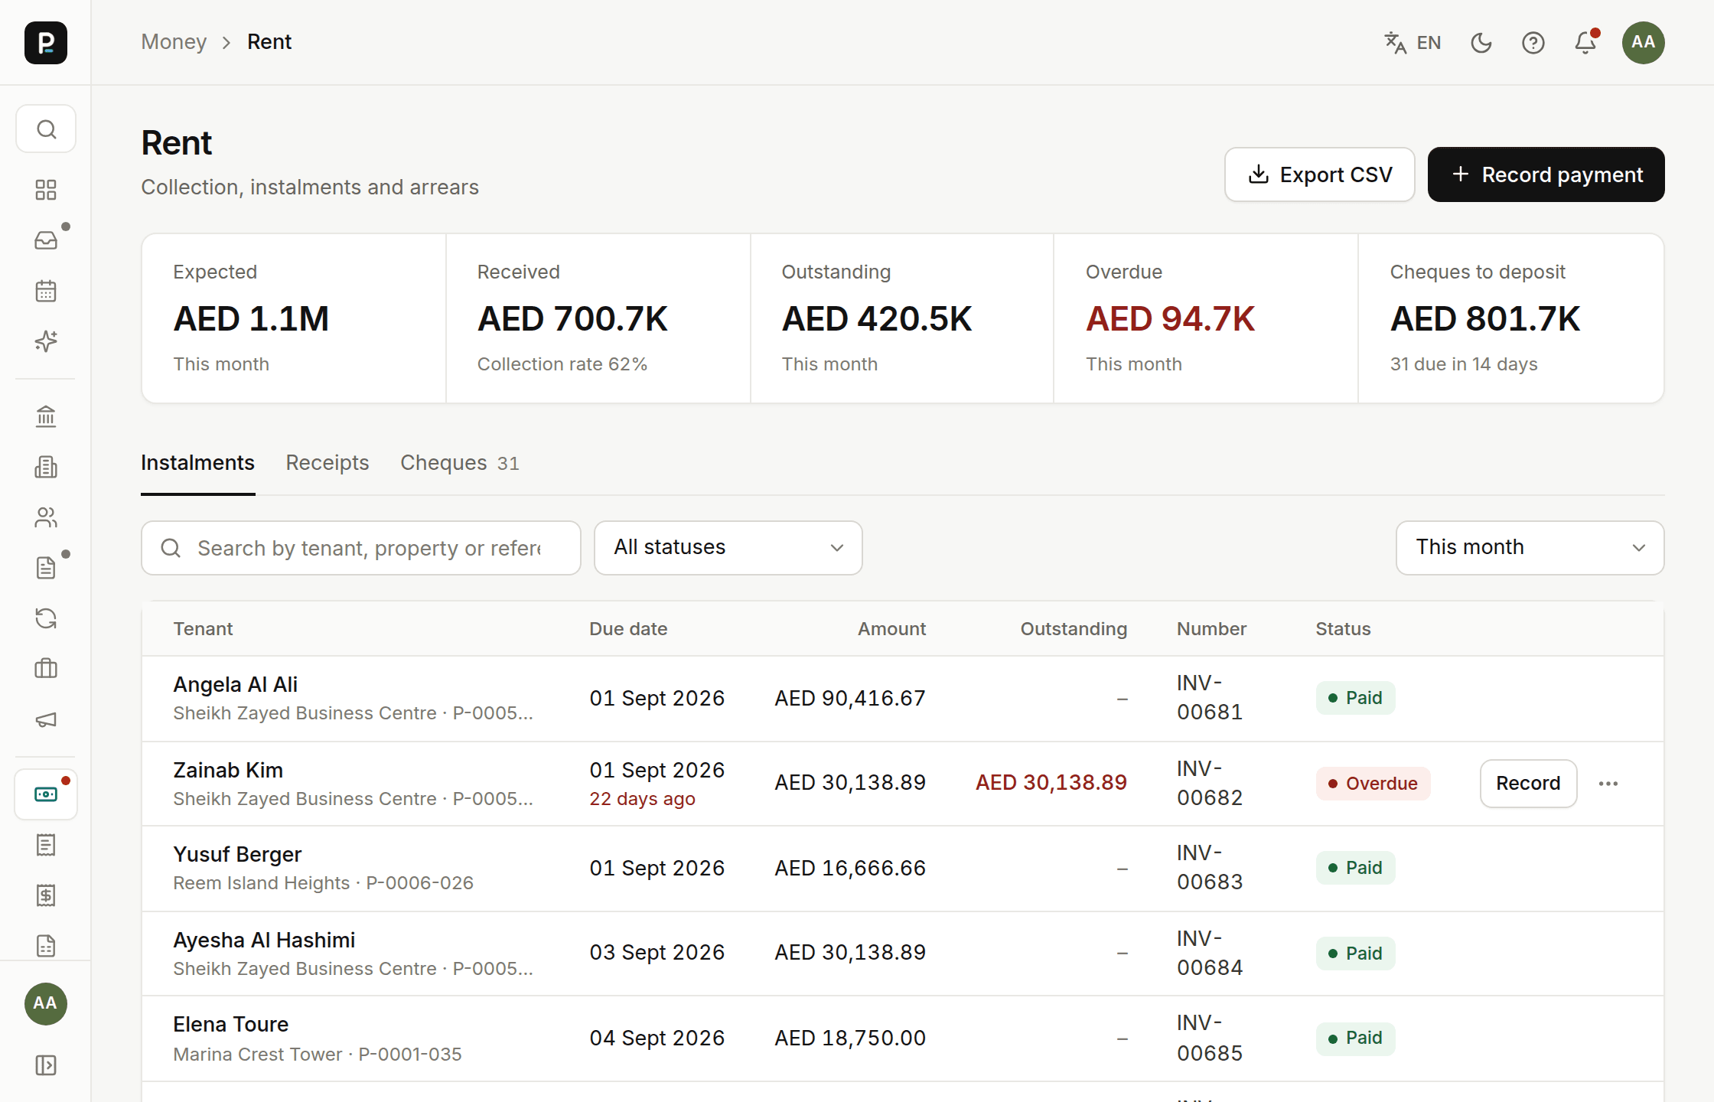
Task: Open the tenants people icon
Action: (46, 517)
